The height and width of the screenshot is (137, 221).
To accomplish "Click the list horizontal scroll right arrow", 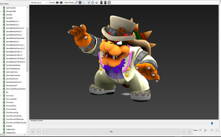I will 25,135.
